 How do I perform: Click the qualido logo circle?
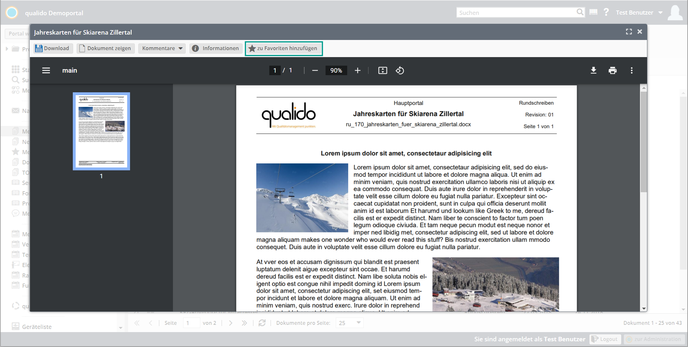(x=12, y=13)
